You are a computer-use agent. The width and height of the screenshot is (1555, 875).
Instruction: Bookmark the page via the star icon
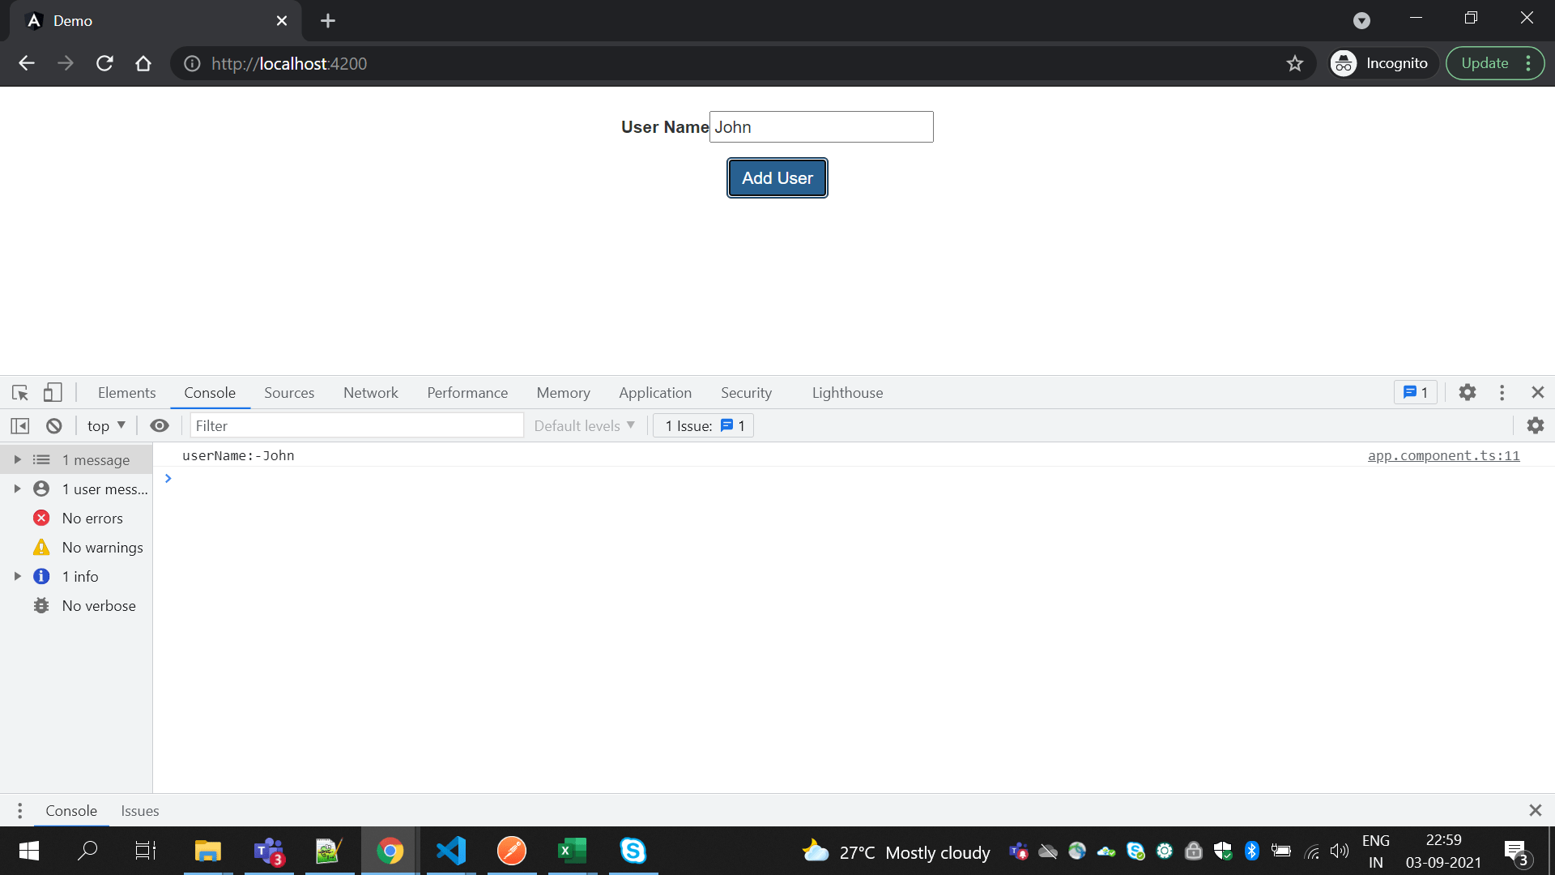pyautogui.click(x=1295, y=62)
